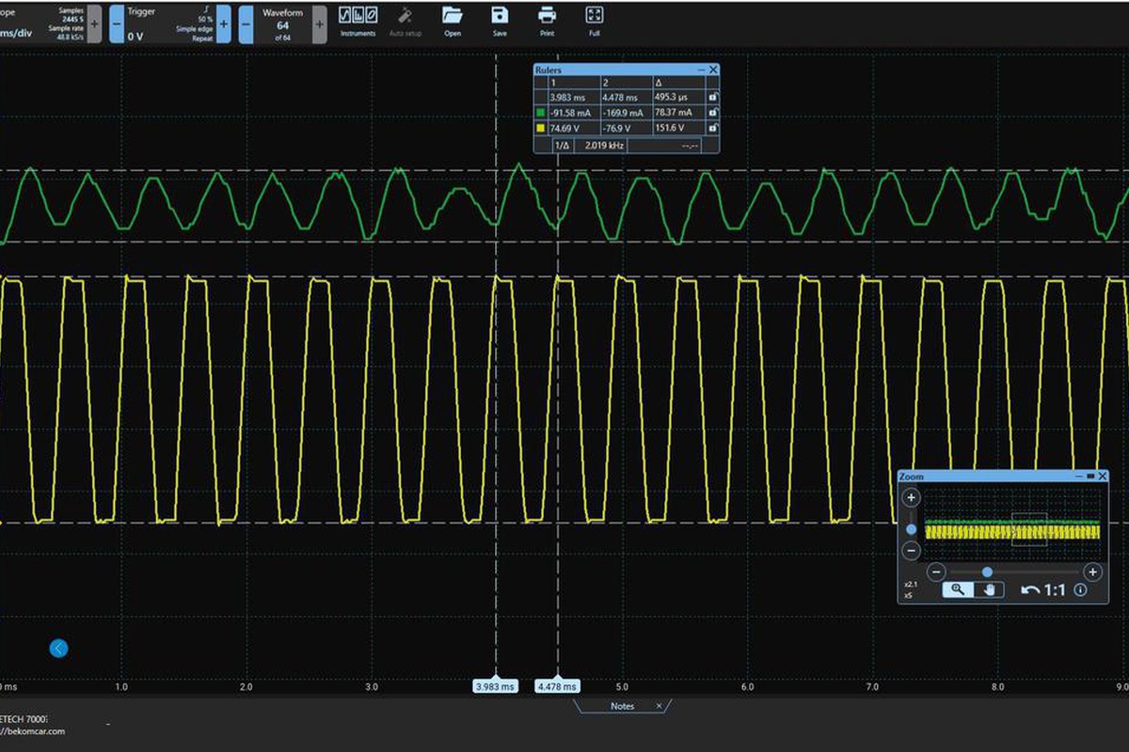Click the green channel swatch in Rulers

pos(540,113)
